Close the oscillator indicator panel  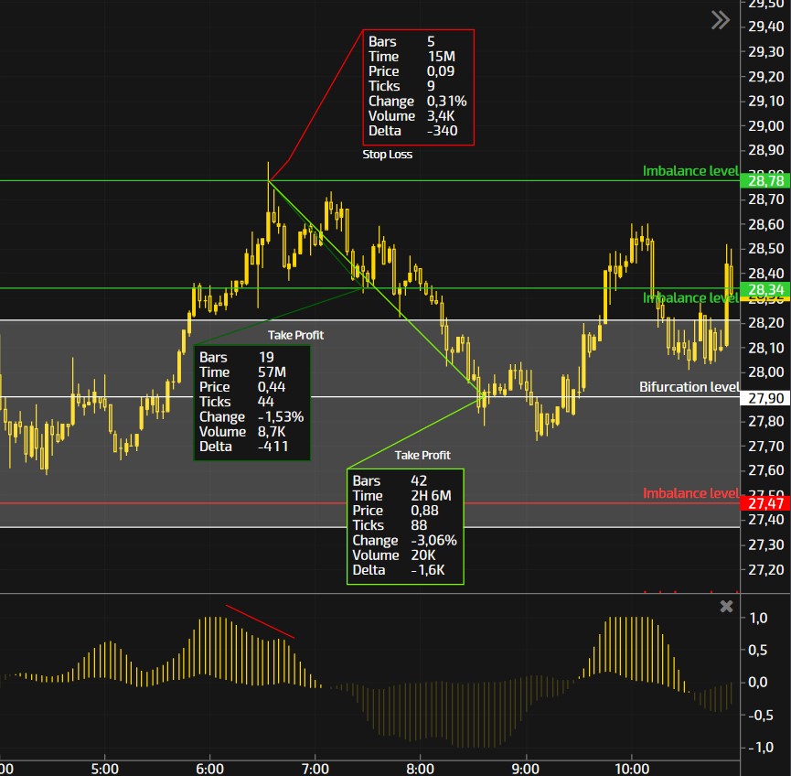point(726,607)
